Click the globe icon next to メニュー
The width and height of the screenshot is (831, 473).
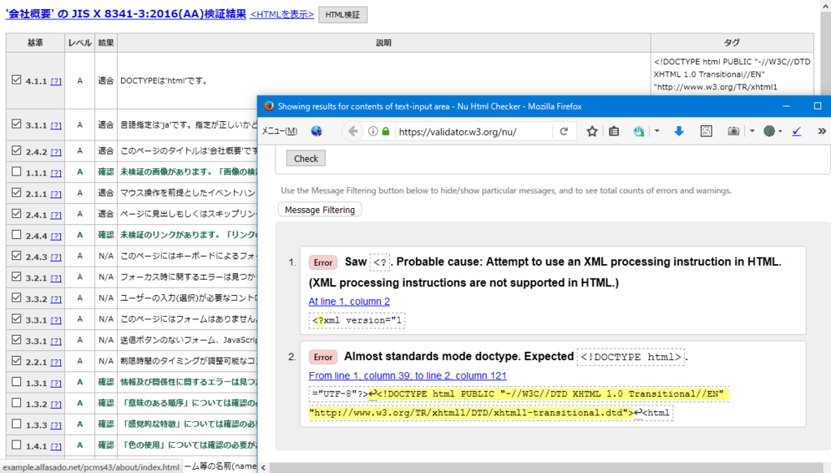click(x=315, y=129)
